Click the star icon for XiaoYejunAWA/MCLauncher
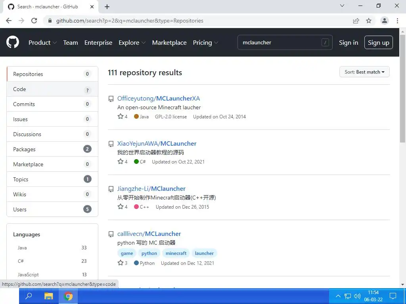The image size is (406, 304). tap(121, 161)
